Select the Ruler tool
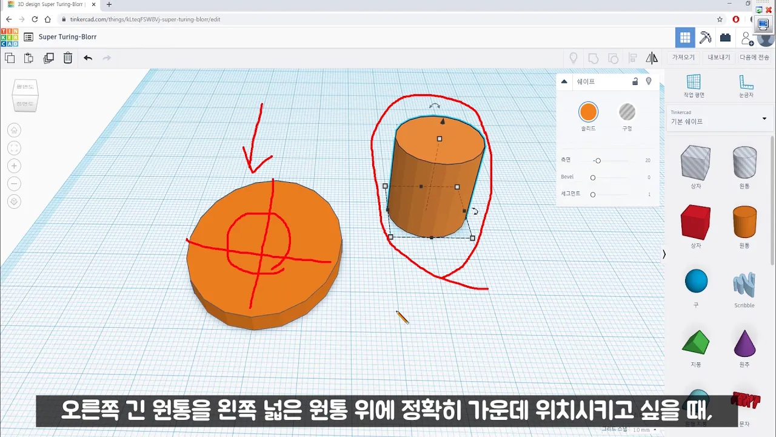776x437 pixels. tap(746, 86)
